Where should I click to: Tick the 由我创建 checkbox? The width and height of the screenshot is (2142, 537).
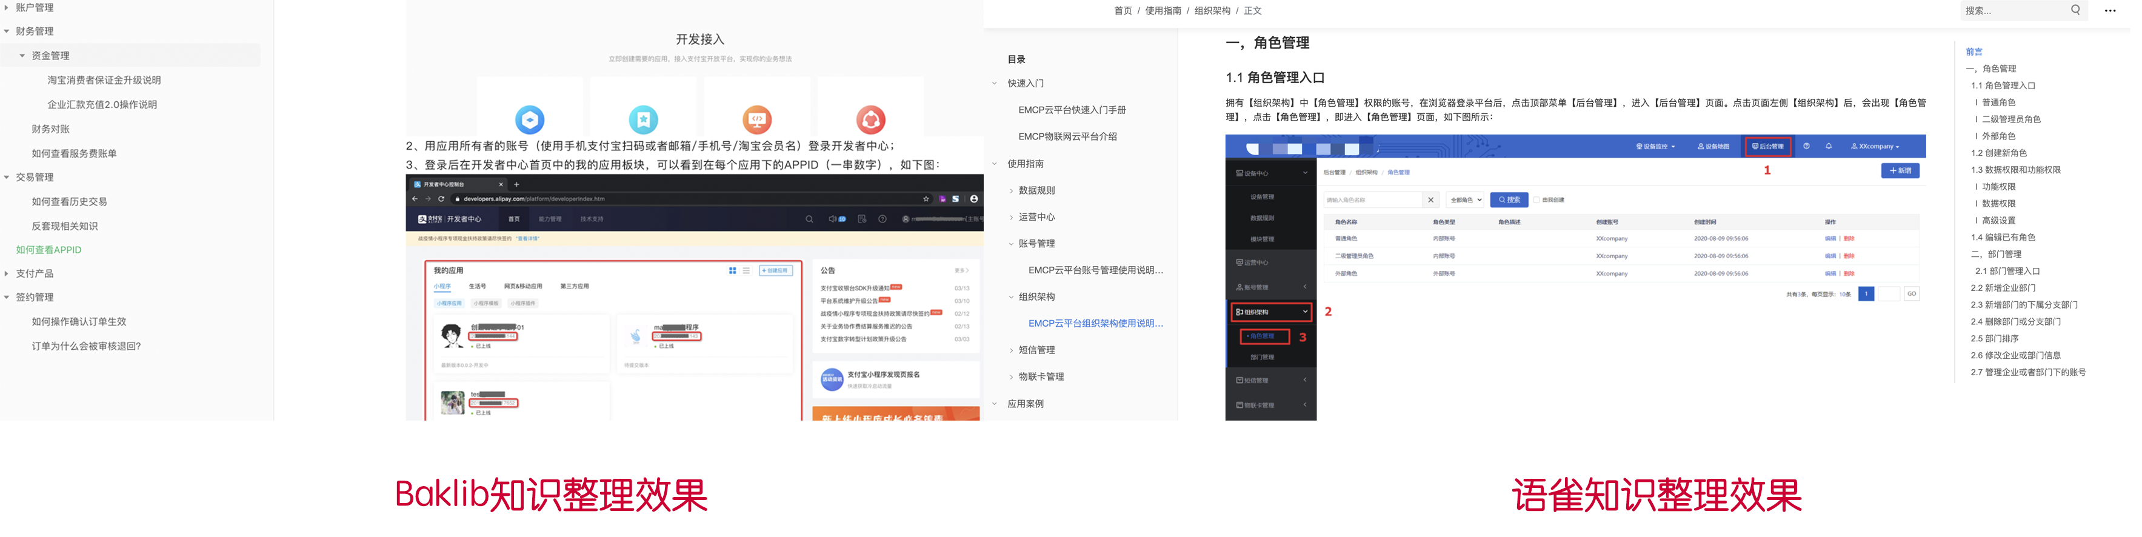pyautogui.click(x=1536, y=201)
